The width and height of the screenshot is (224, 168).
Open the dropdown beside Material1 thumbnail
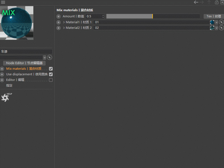click(216, 22)
